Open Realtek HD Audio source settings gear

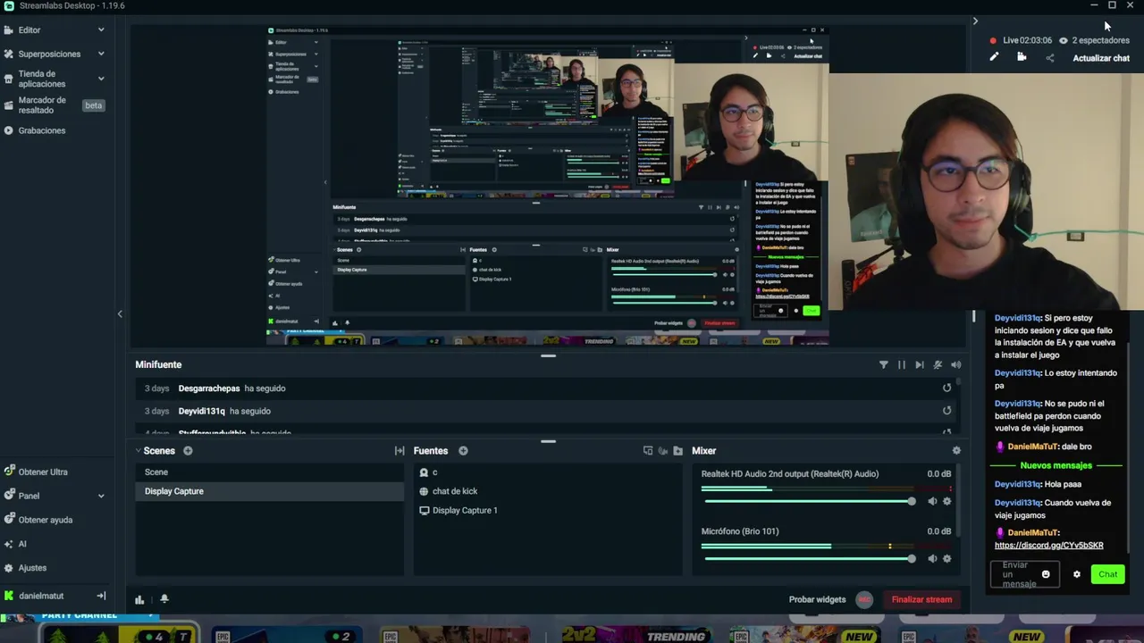(947, 501)
